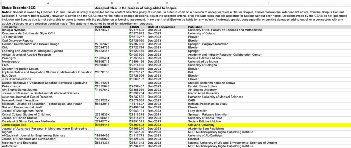Viewport: 351px width, 148px height.
Task: Select the 'Chip' title cell
Action: tap(48, 48)
